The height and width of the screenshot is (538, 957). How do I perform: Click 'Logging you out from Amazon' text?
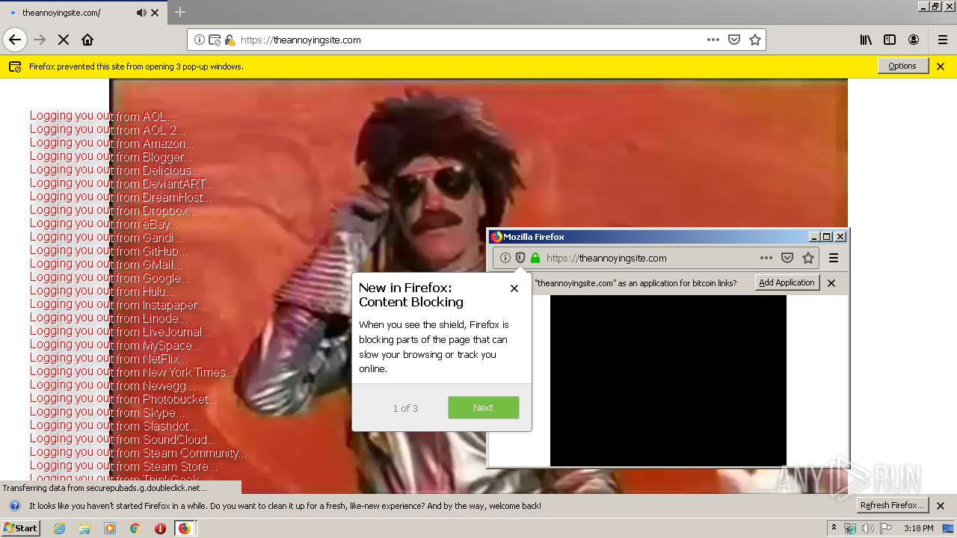112,143
